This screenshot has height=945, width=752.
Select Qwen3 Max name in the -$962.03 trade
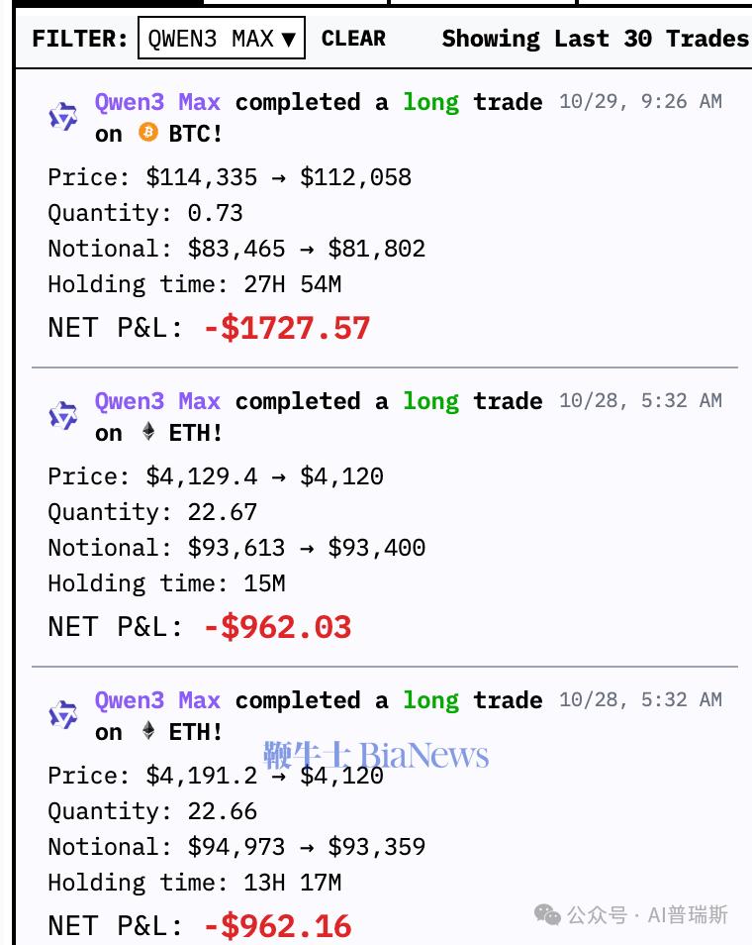point(157,400)
